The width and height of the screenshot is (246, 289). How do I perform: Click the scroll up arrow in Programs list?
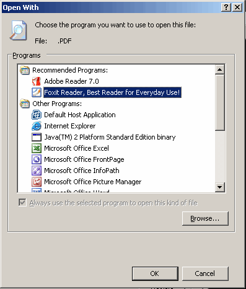(x=219, y=69)
